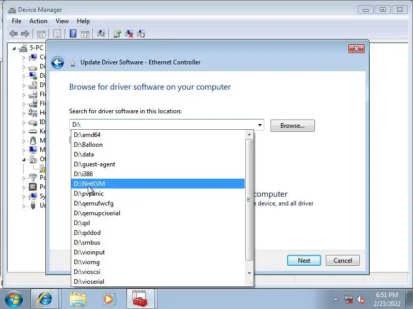The width and height of the screenshot is (413, 309).
Task: Open the Action menu
Action: click(x=38, y=21)
